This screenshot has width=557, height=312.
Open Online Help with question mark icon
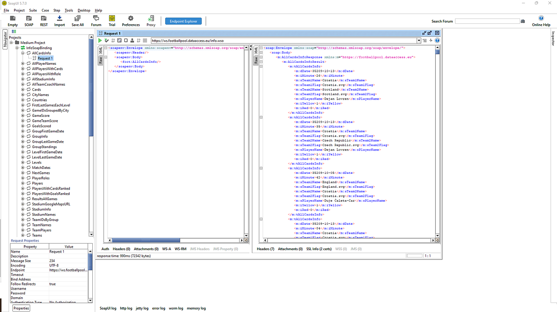[x=541, y=19]
